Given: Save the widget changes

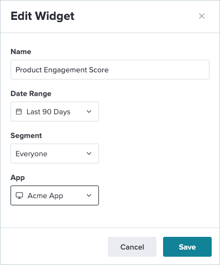Looking at the screenshot, I should click(x=187, y=247).
